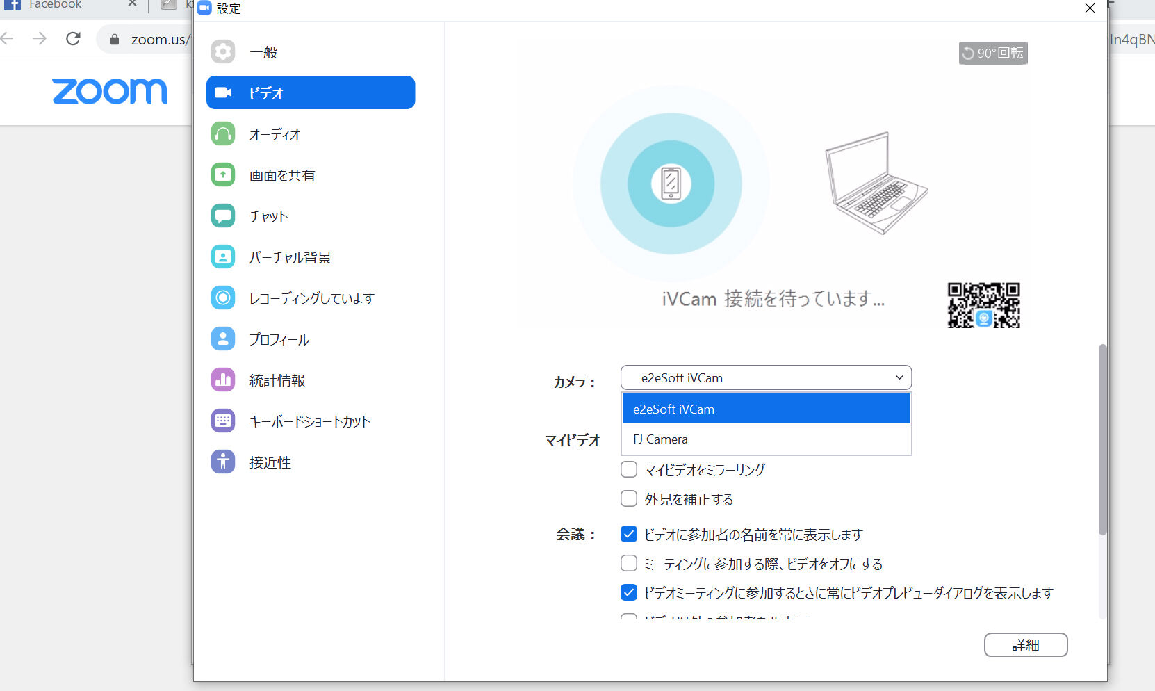
Task: Go forward in the browser
Action: tap(40, 39)
